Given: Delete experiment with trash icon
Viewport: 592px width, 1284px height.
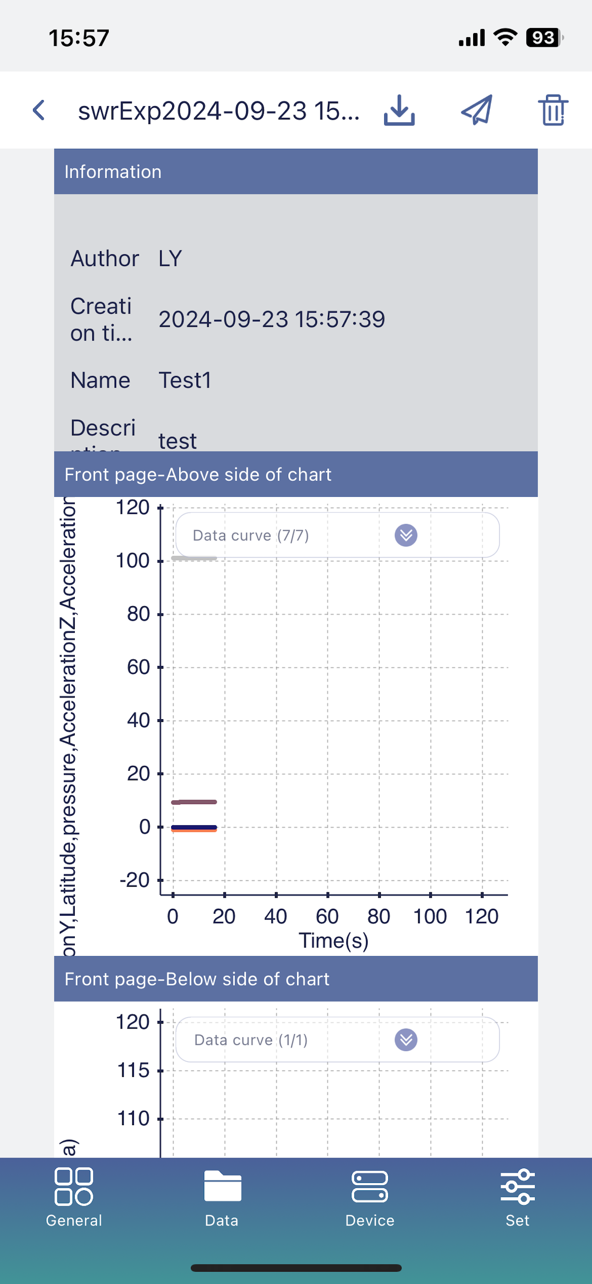Looking at the screenshot, I should 553,110.
